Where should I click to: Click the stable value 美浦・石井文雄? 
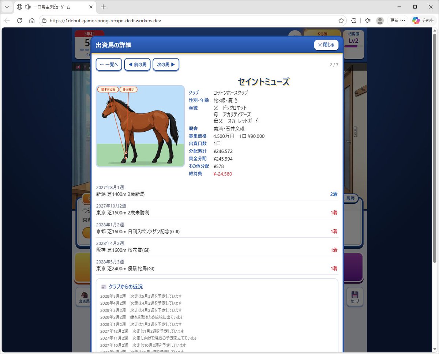(229, 128)
